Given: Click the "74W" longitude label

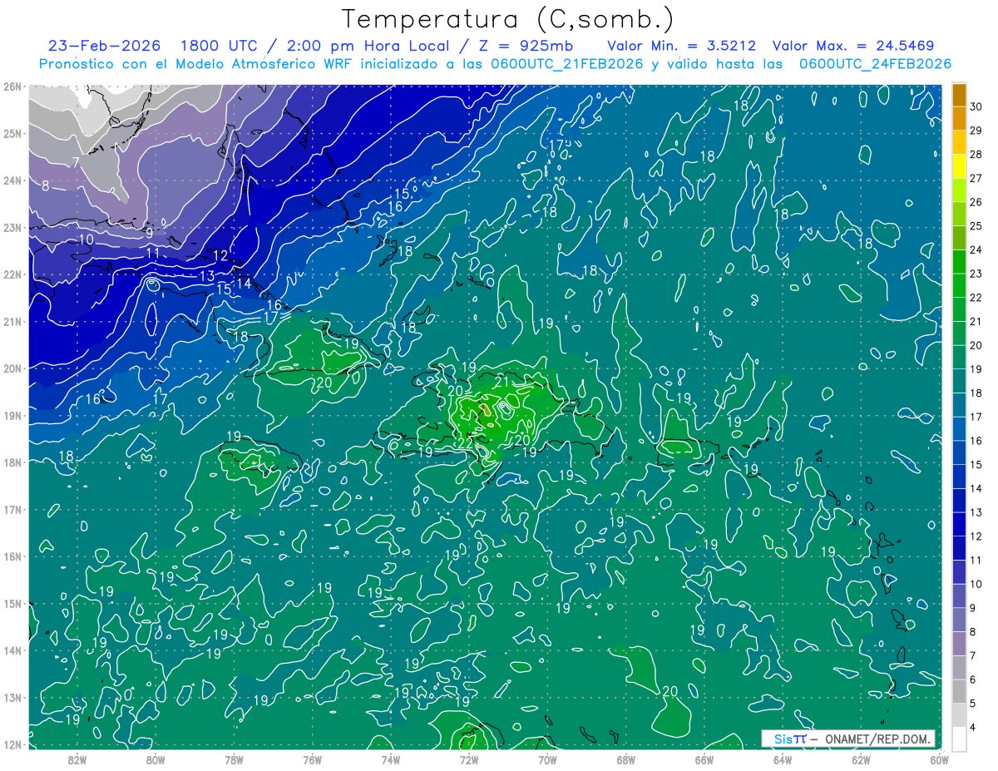Looking at the screenshot, I should [x=391, y=759].
